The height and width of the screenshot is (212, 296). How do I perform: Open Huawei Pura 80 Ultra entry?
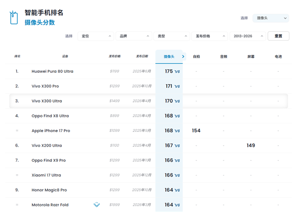52,71
